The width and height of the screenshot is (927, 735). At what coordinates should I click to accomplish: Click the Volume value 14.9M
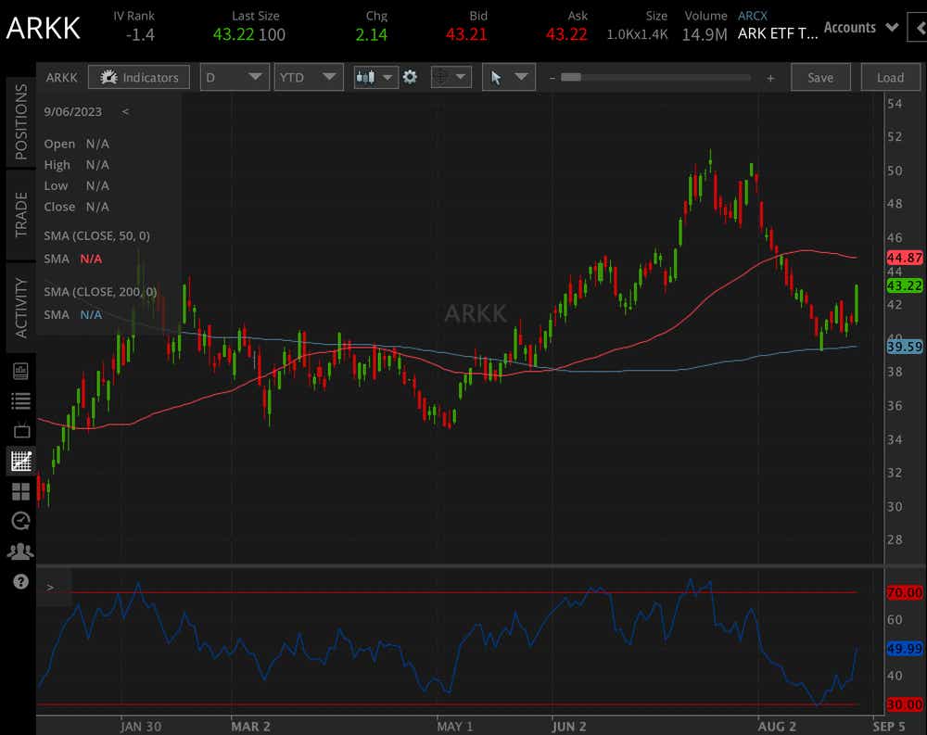[705, 35]
